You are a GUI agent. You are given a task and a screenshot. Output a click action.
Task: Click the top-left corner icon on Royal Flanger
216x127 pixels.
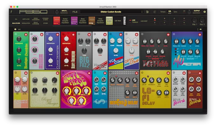31,73
